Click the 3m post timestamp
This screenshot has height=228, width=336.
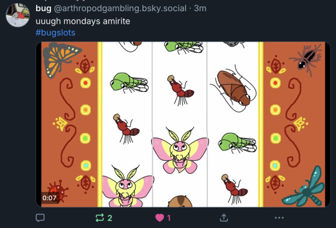point(200,8)
